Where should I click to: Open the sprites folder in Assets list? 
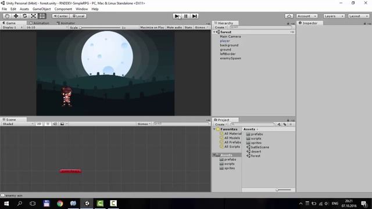pos(254,143)
